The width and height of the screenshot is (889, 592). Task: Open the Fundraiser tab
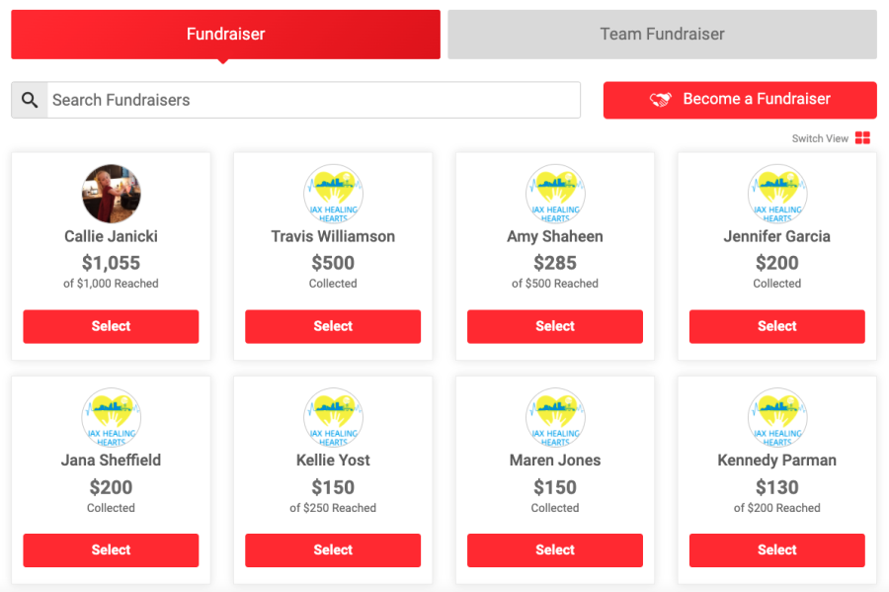tap(225, 34)
